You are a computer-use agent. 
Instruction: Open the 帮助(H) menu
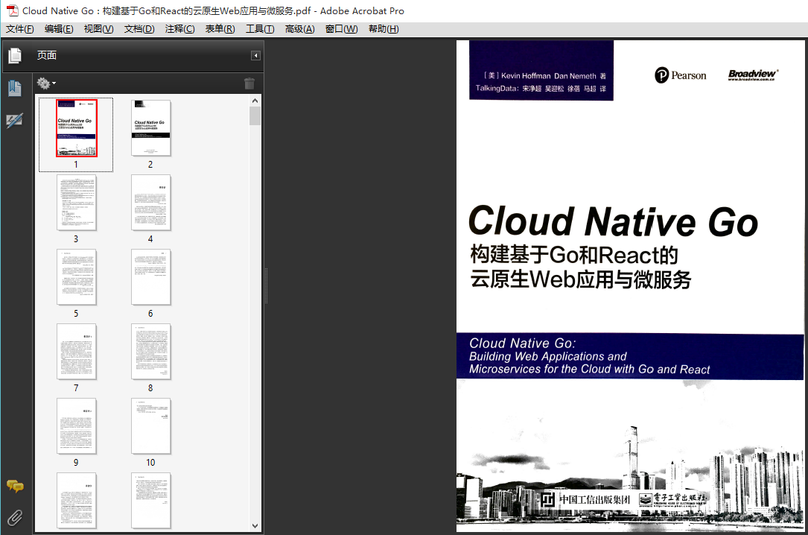384,29
